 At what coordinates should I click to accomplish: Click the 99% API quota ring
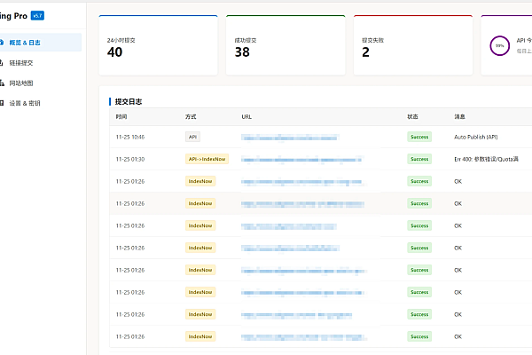500,45
